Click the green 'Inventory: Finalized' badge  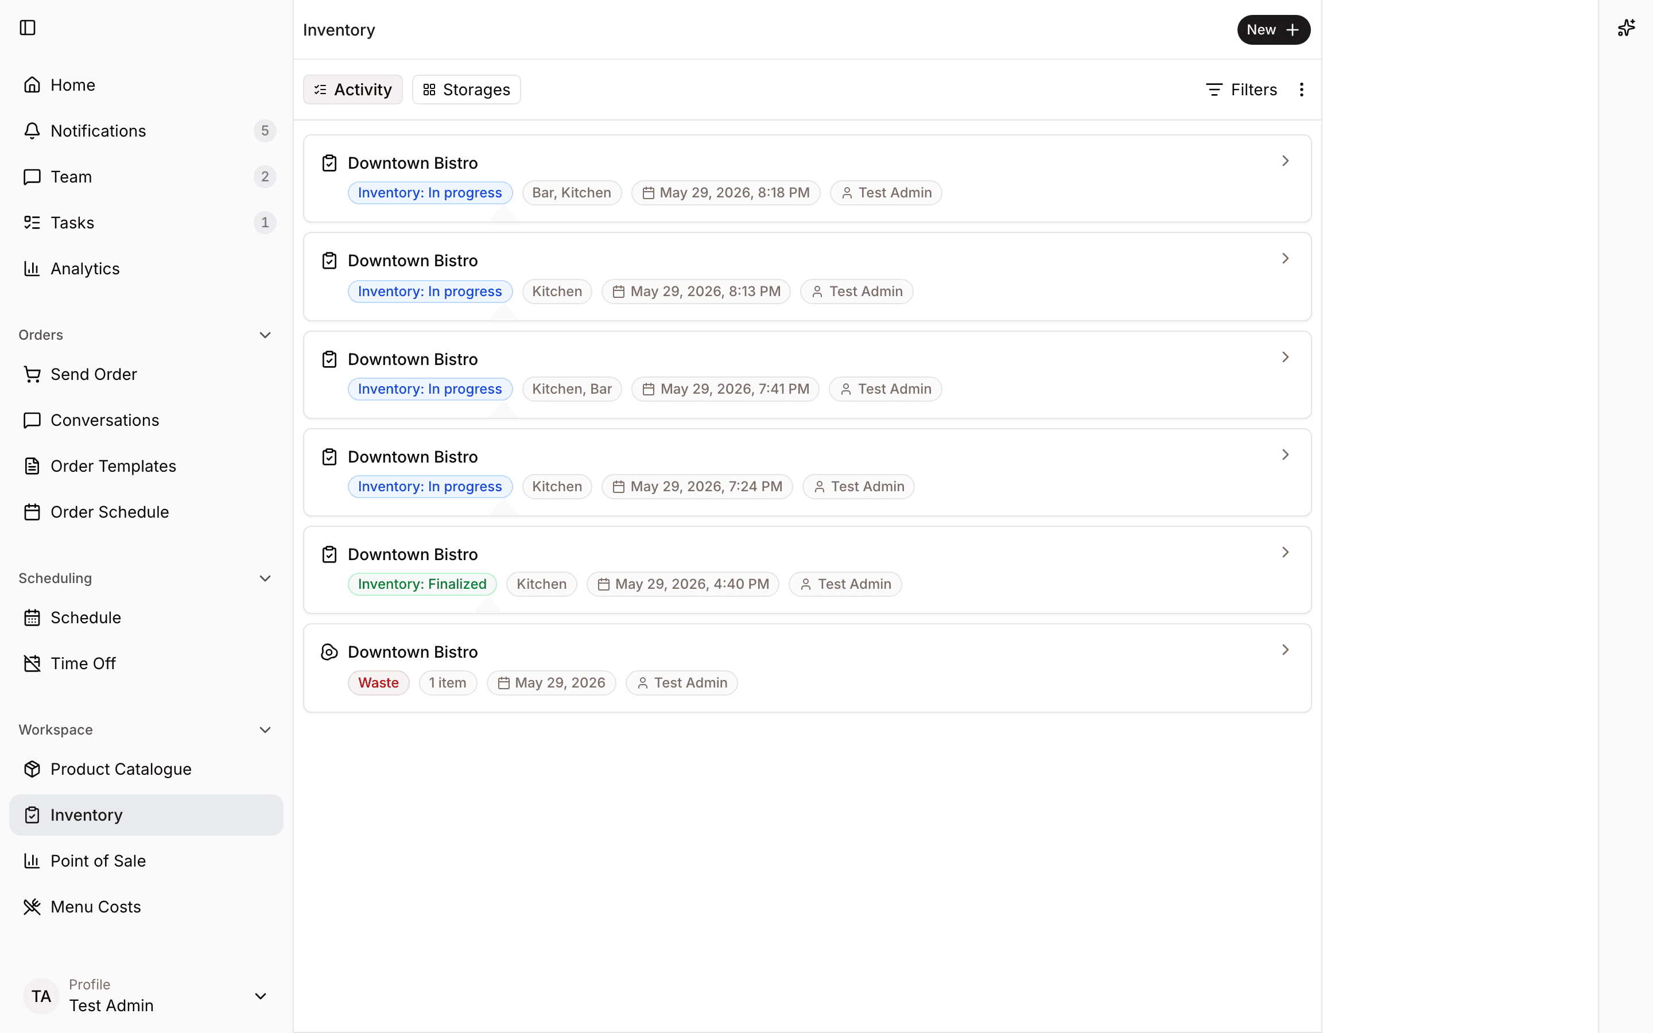point(422,584)
